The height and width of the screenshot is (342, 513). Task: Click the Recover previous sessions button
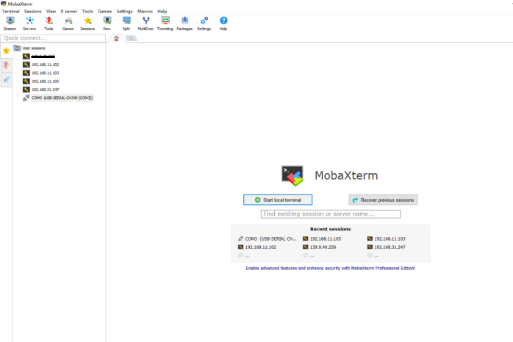click(383, 200)
